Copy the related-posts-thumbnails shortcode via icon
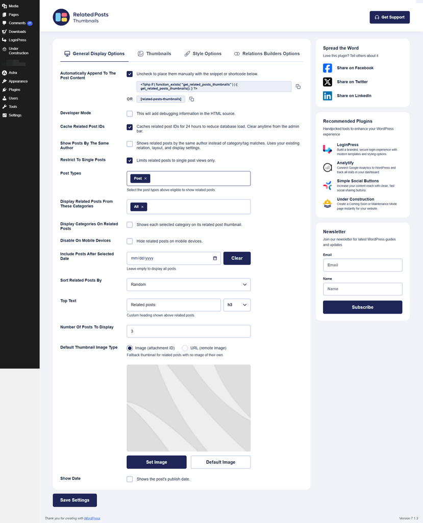423x523 pixels. click(x=192, y=99)
